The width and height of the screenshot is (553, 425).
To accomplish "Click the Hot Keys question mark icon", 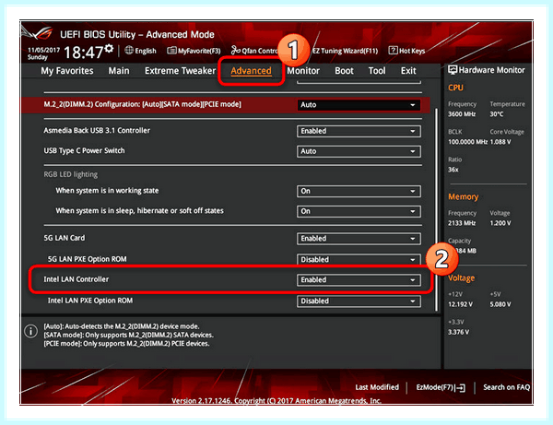I will click(393, 51).
